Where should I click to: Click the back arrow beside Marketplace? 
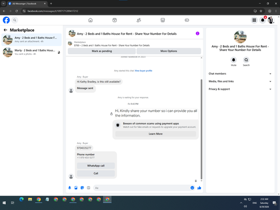[6, 30]
